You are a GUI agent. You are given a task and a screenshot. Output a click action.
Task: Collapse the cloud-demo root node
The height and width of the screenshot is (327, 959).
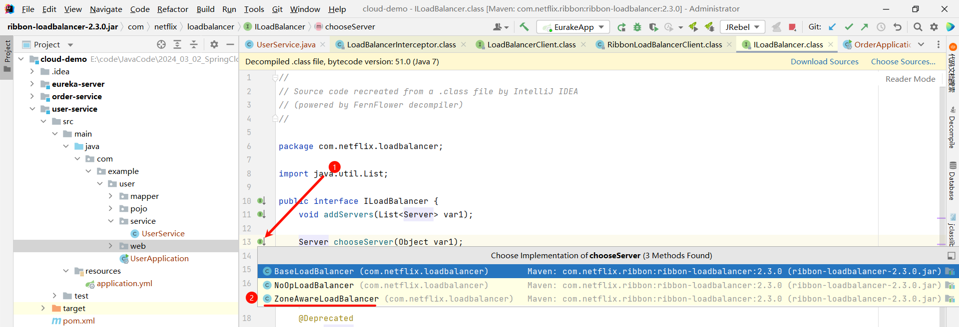click(x=21, y=59)
